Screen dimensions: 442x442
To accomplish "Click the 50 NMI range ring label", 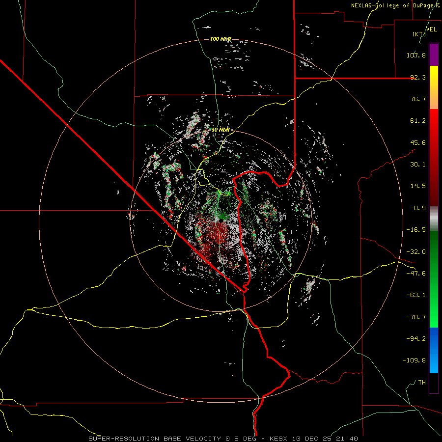I will [x=221, y=130].
